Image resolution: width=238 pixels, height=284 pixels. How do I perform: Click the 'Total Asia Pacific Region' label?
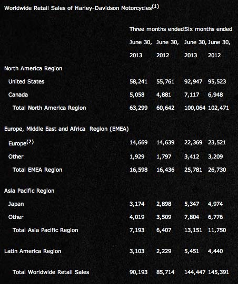click(45, 230)
